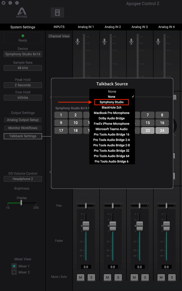This screenshot has height=291, width=182.
Task: Open the Channel View dropdown
Action: pos(59,36)
